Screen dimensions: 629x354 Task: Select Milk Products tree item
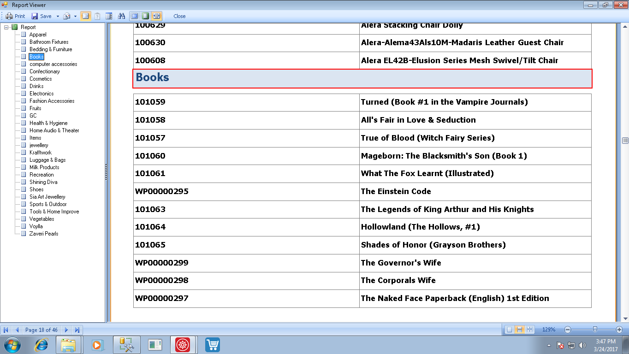(44, 167)
